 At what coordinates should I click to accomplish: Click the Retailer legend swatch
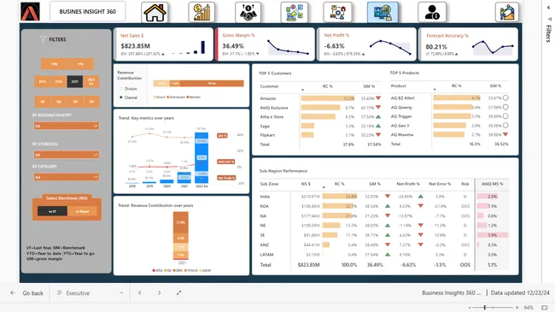[x=189, y=97]
